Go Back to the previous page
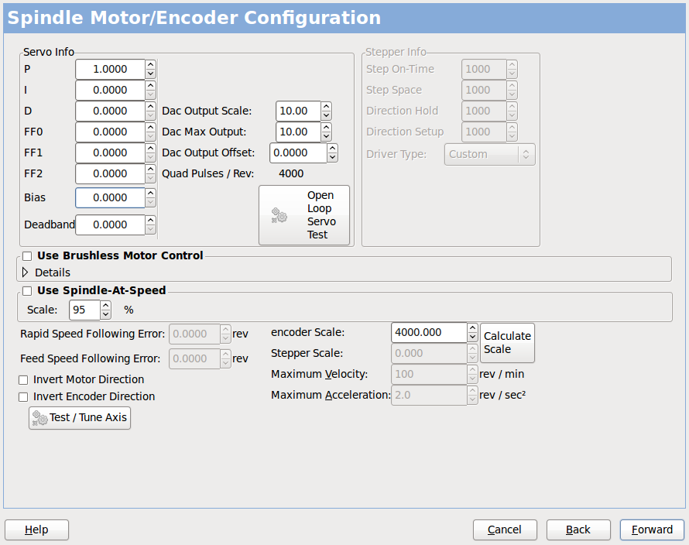This screenshot has width=689, height=545. pyautogui.click(x=578, y=530)
